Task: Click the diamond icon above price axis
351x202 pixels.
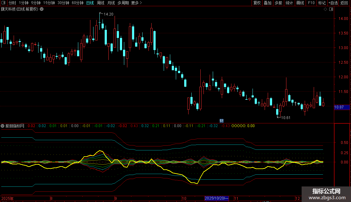Action: pos(325,9)
